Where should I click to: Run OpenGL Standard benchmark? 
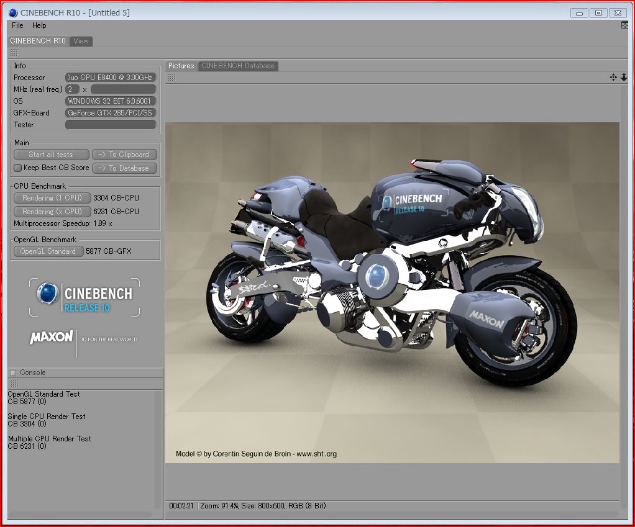(48, 251)
